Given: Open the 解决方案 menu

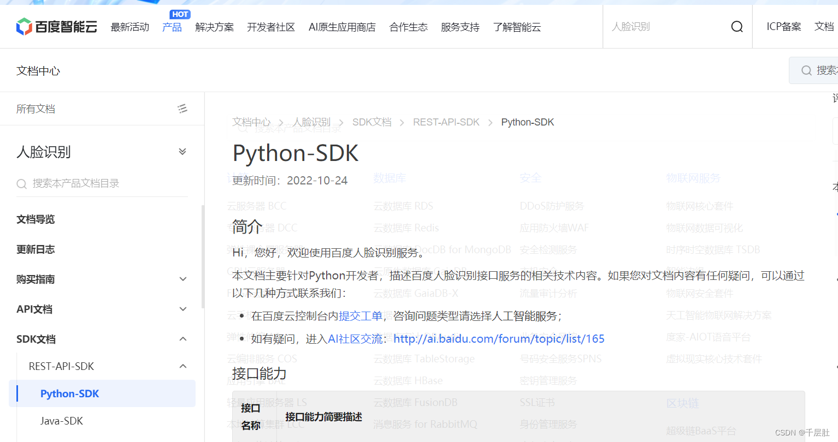Looking at the screenshot, I should (214, 27).
